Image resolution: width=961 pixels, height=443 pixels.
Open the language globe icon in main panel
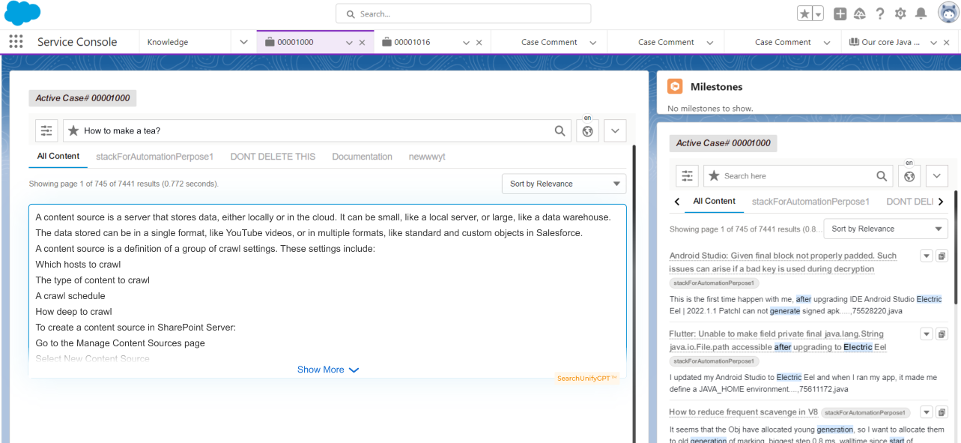[x=587, y=131]
